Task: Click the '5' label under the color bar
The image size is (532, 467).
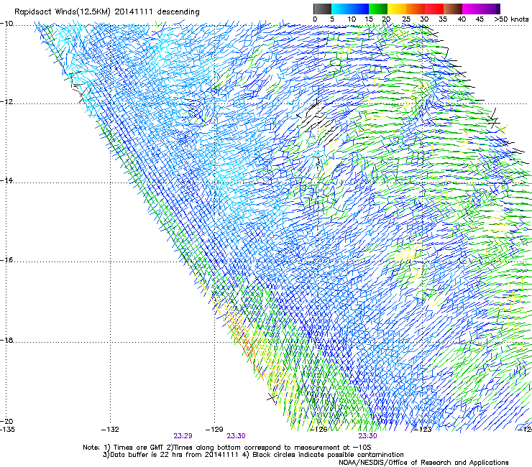Action: (332, 19)
